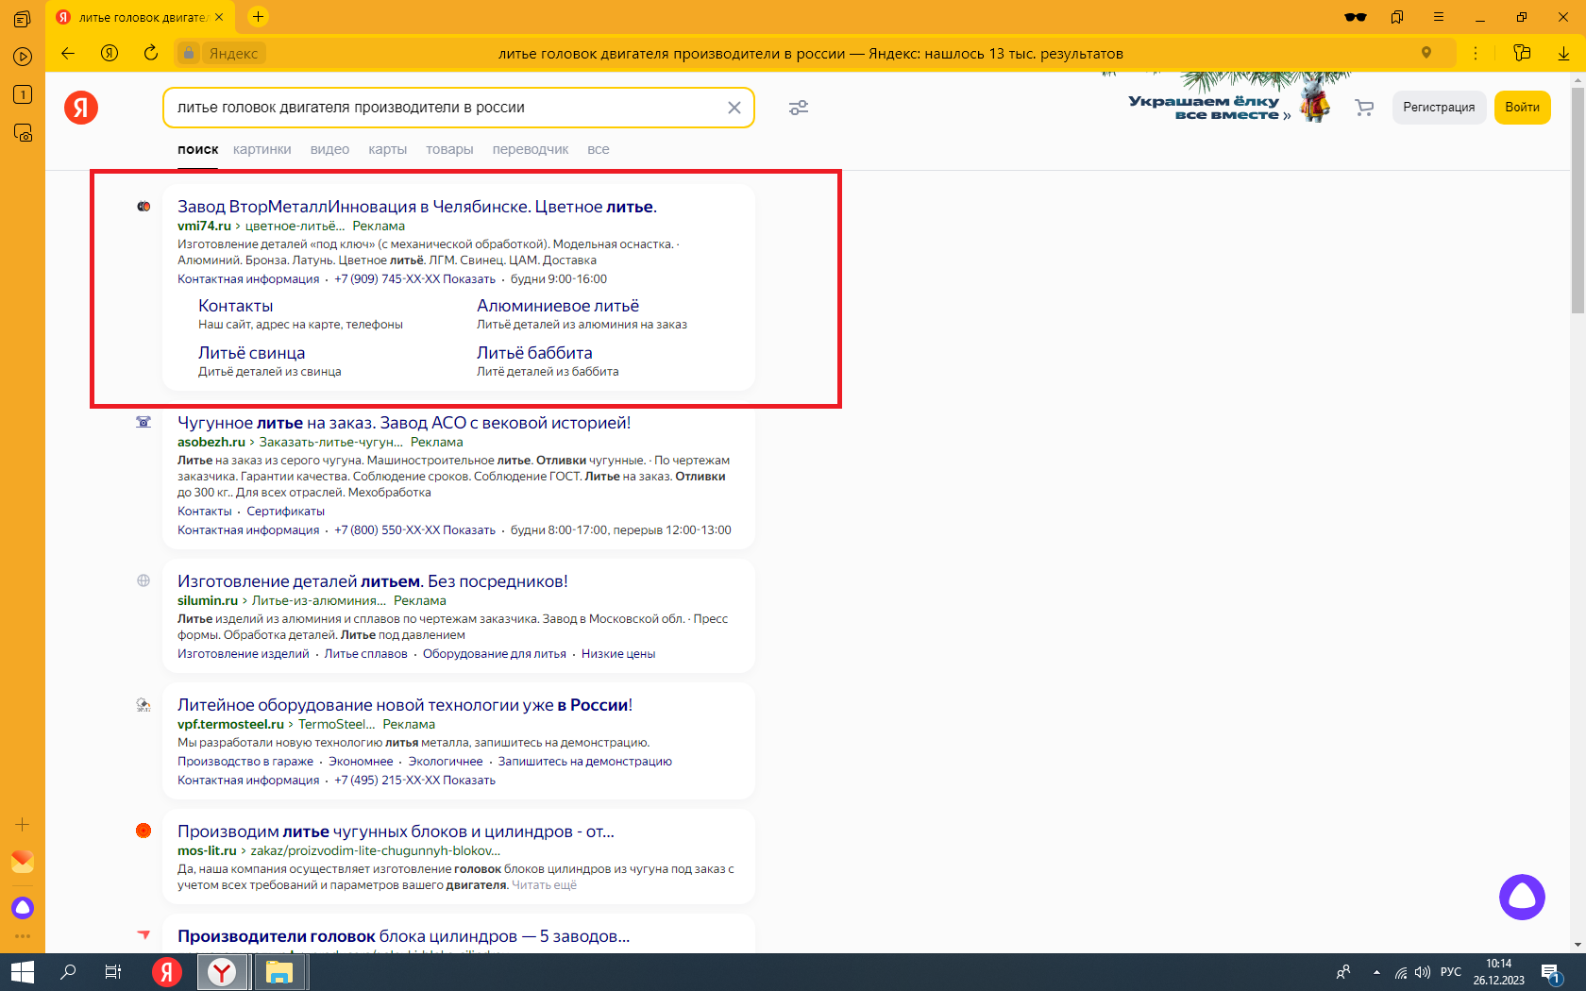
Task: Open the bookmarks icon in title bar
Action: pos(1397,17)
